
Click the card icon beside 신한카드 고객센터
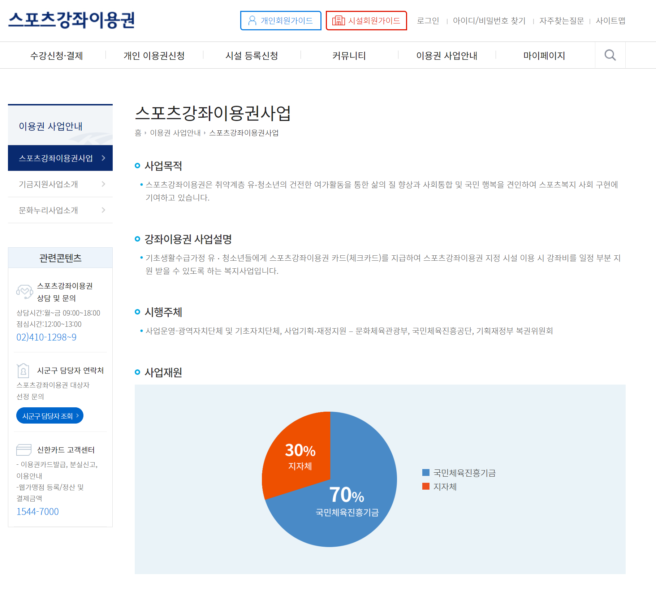point(23,450)
